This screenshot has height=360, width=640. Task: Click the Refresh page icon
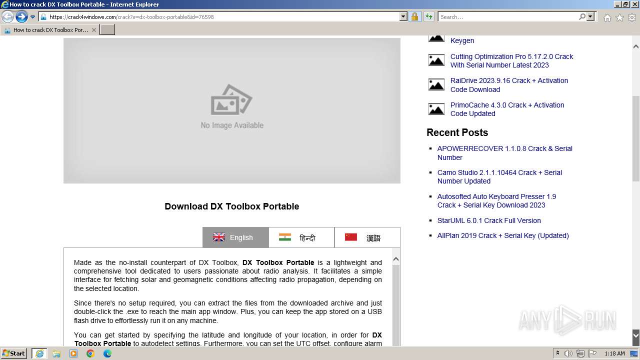428,17
